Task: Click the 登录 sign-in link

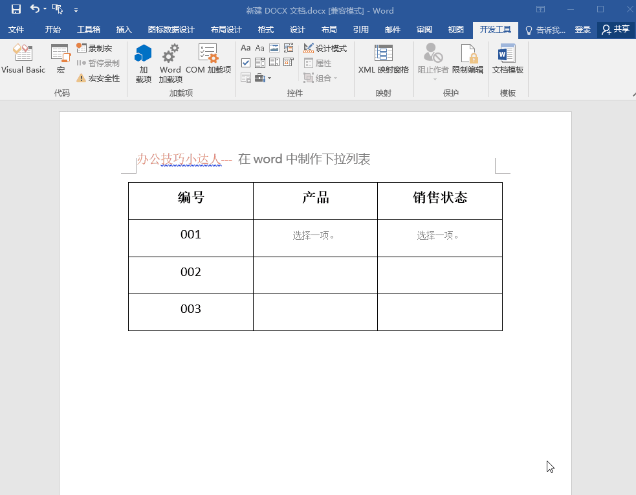Action: 582,30
